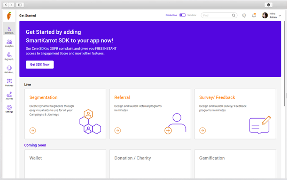Open the chat support icon
The image size is (287, 180).
(244, 15)
